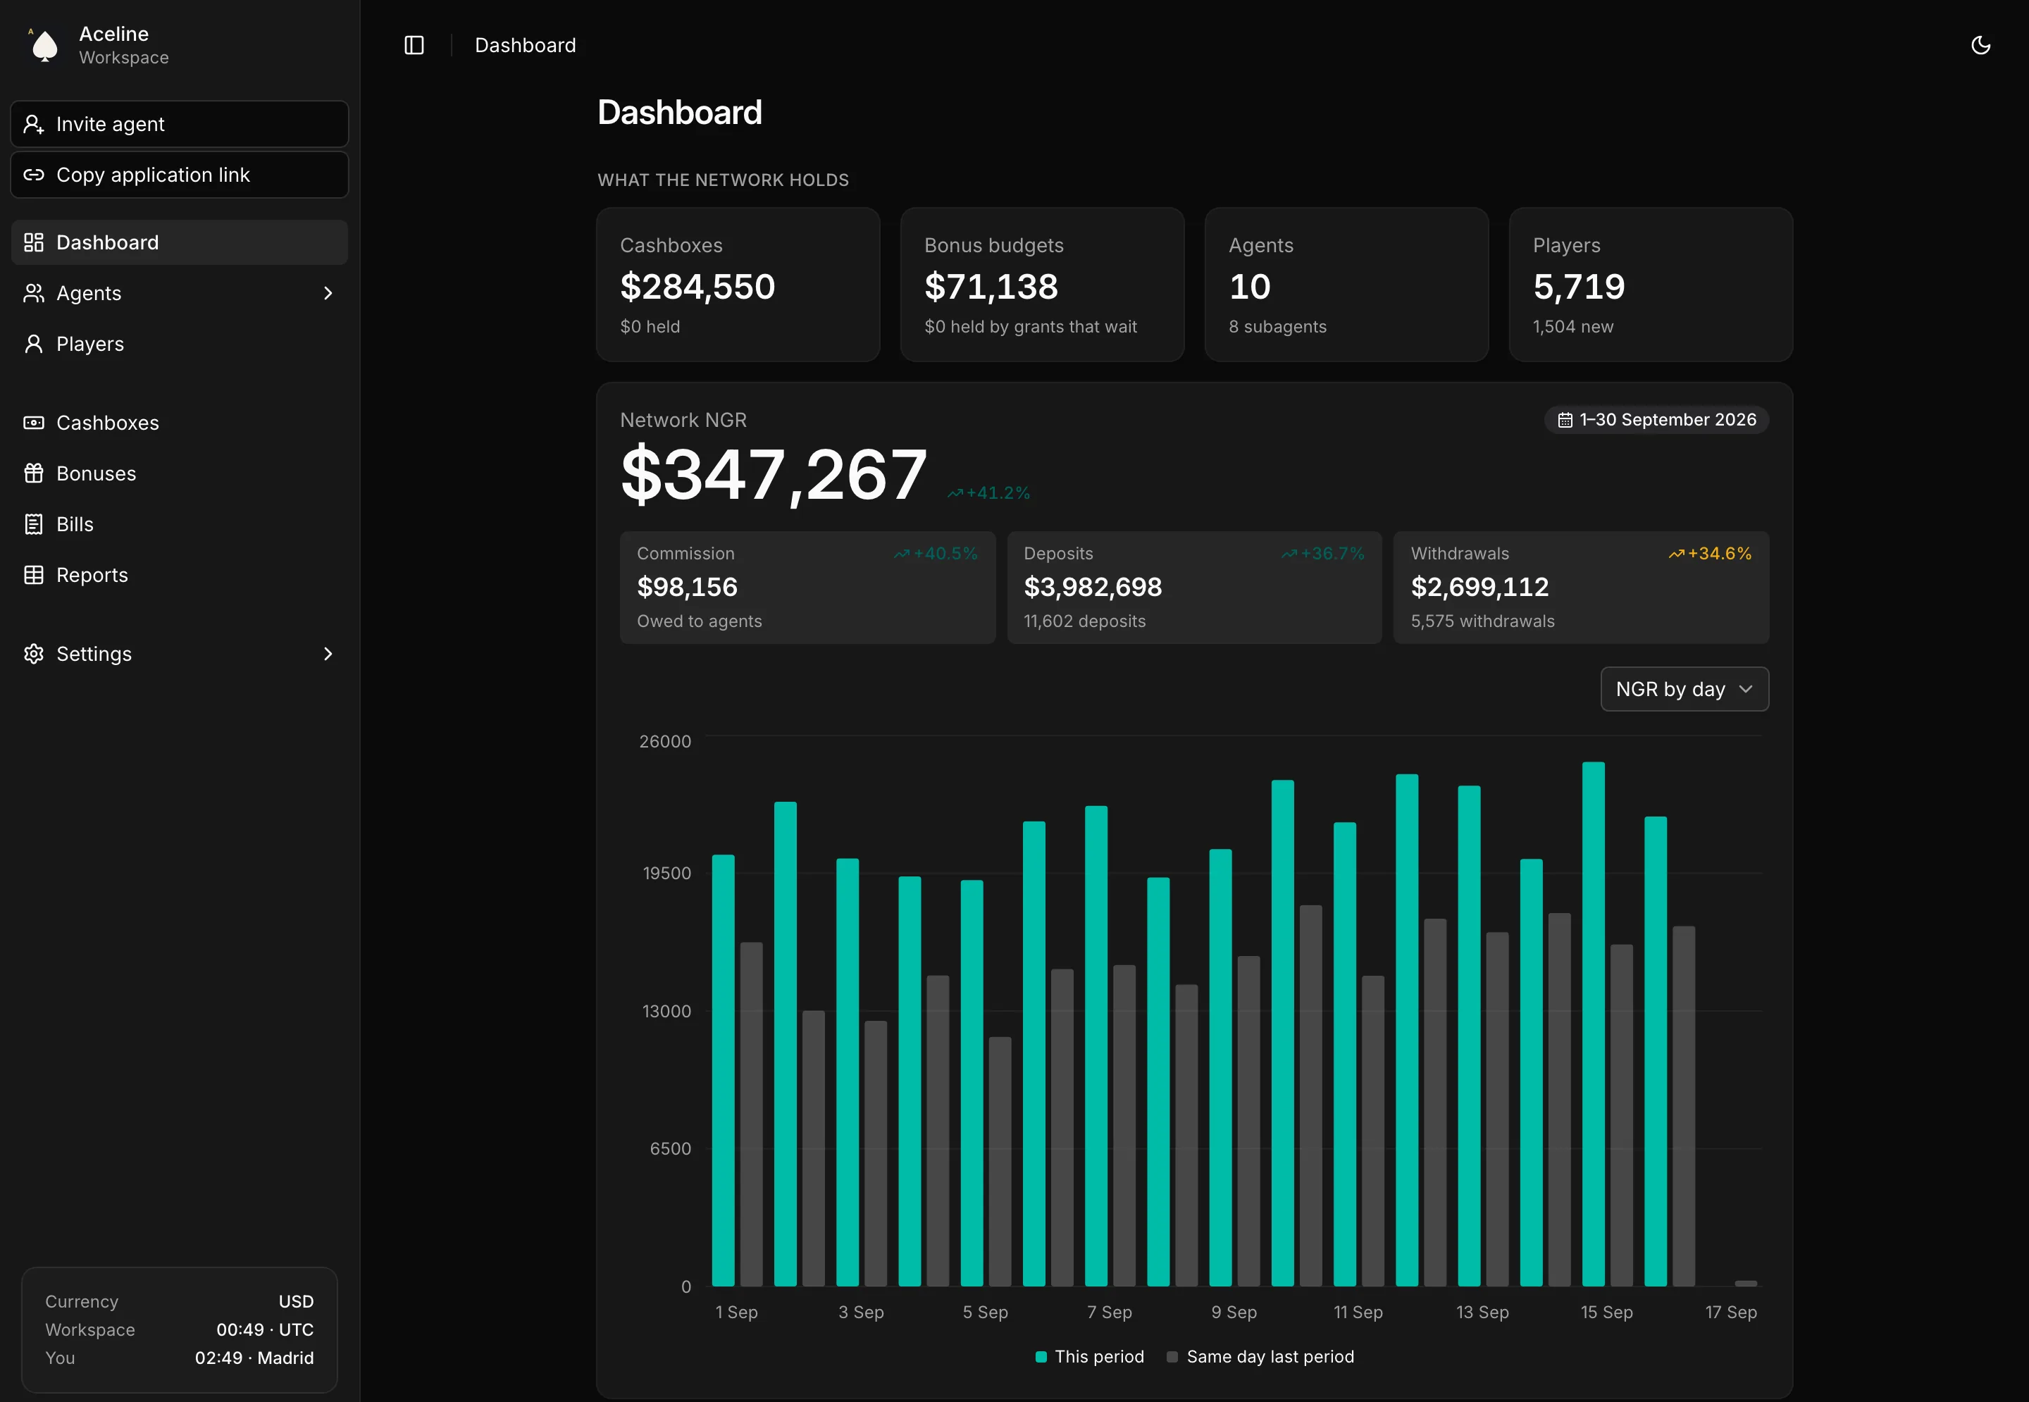The image size is (2029, 1402).
Task: Click the Cashboxes banknote icon
Action: pyautogui.click(x=33, y=423)
